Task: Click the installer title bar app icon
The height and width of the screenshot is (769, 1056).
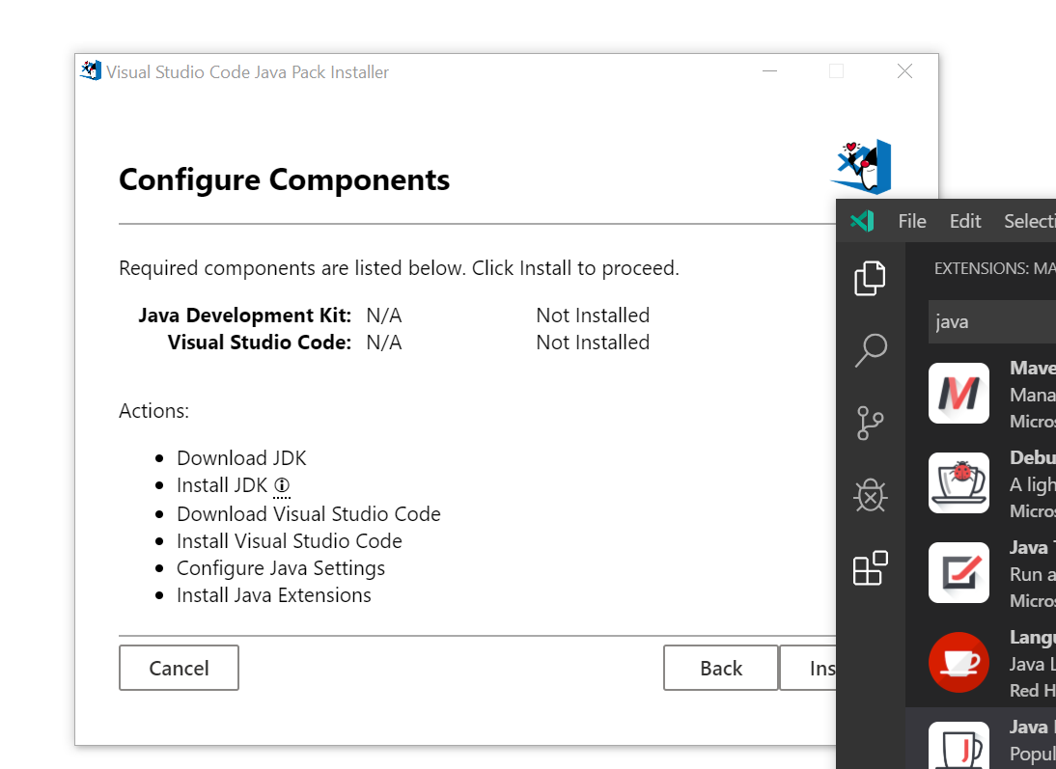Action: click(90, 70)
